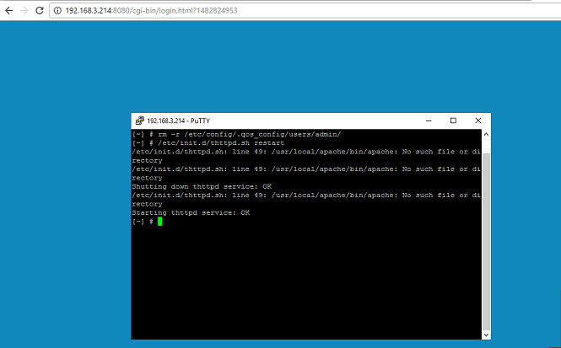Go back using the browser back arrow
This screenshot has width=561, height=348.
[9, 10]
